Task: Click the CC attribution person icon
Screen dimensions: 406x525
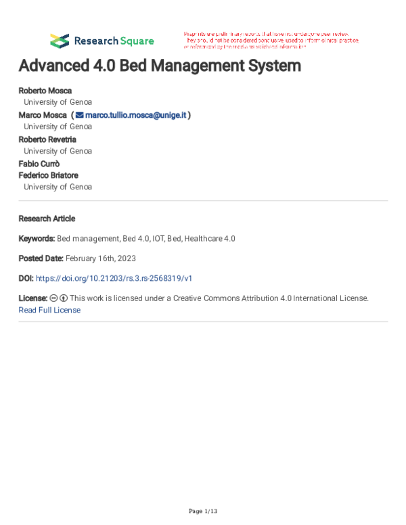Action: tap(64, 298)
